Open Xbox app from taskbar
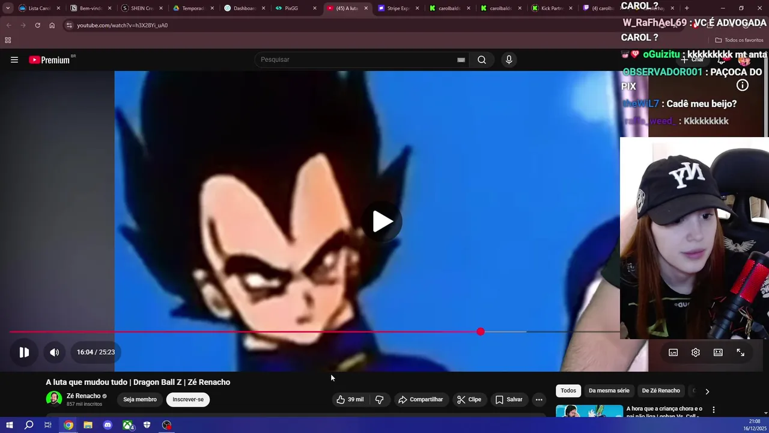769x433 pixels. [x=128, y=425]
